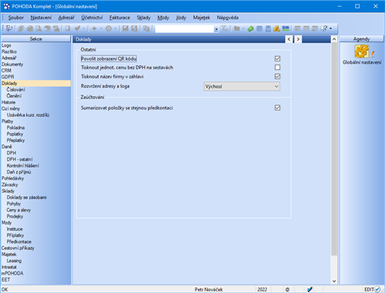The height and width of the screenshot is (293, 385).
Task: Open the Fakturace menu
Action: 119,18
